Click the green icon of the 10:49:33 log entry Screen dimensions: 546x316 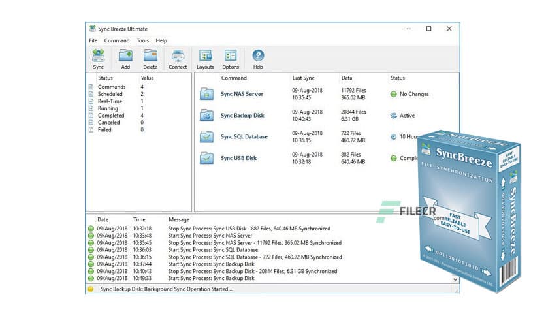click(91, 278)
